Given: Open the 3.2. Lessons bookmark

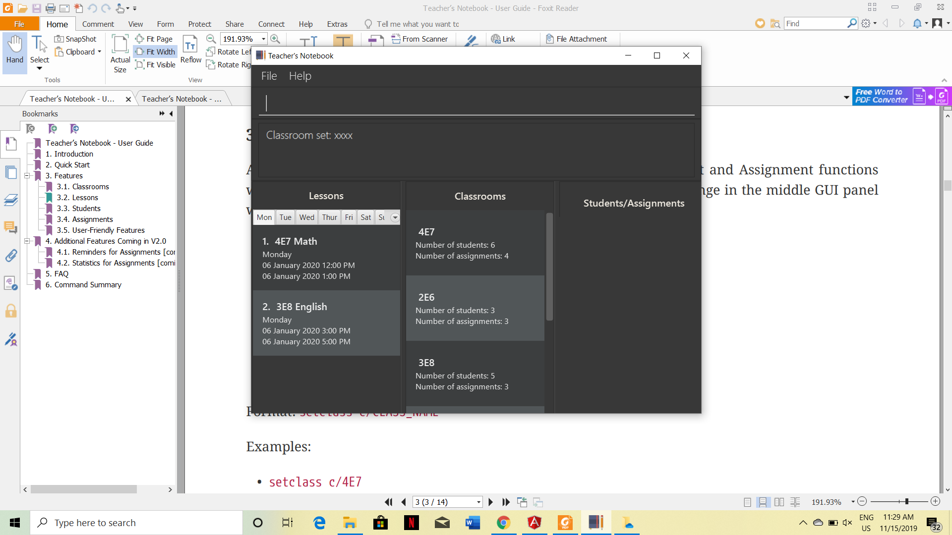Looking at the screenshot, I should (77, 198).
